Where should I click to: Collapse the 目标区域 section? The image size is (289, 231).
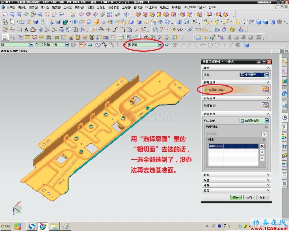[x=268, y=98]
